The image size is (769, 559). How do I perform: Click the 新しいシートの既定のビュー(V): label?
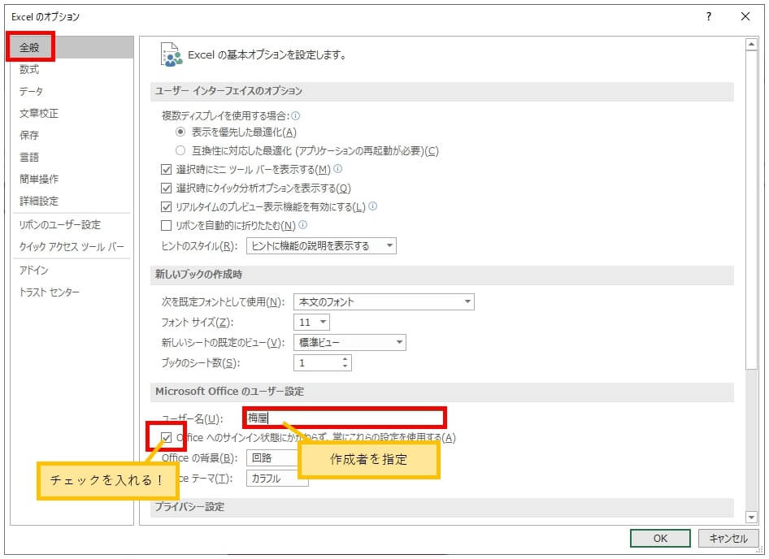[224, 343]
